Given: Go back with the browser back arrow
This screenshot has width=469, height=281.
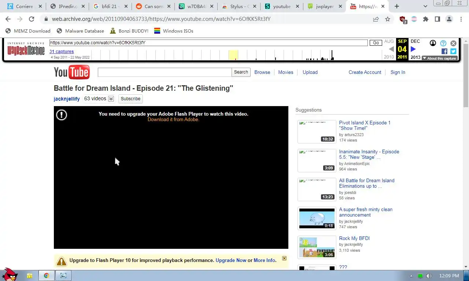Looking at the screenshot, I should click(x=8, y=19).
